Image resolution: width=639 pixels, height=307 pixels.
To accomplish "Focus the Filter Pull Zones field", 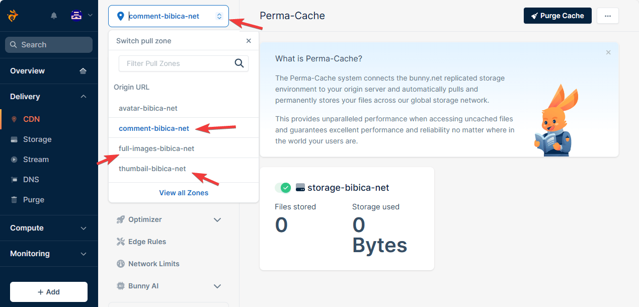I will 184,63.
